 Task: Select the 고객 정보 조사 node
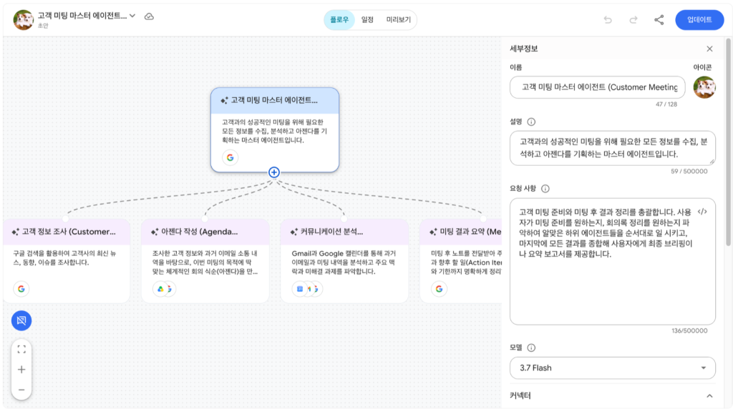67,260
